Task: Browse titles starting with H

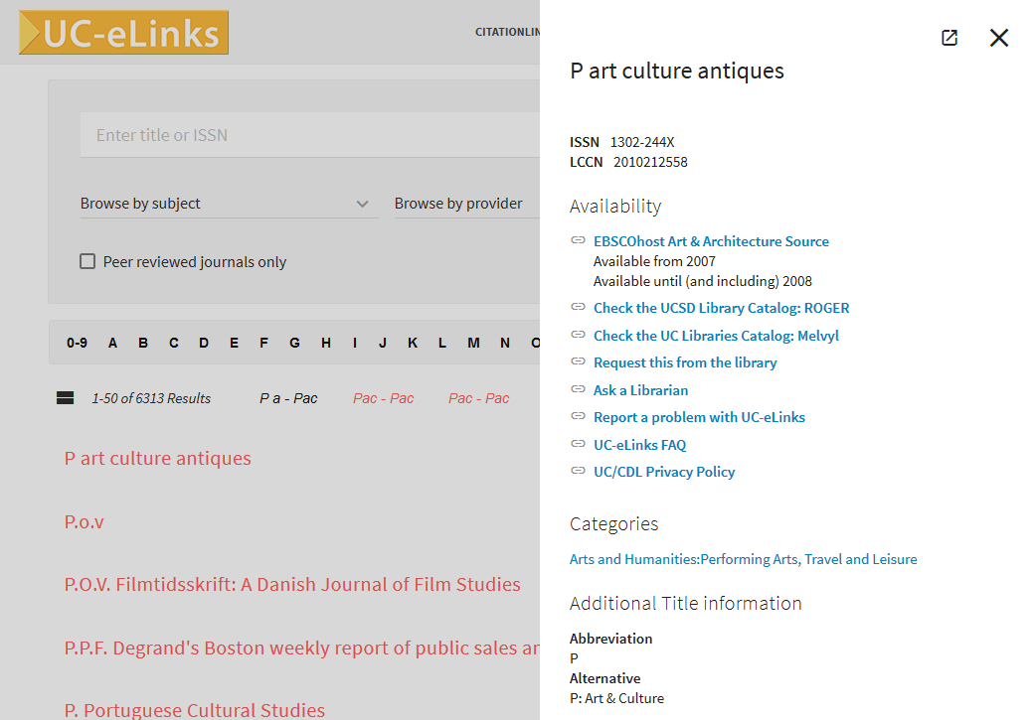Action: 326,343
